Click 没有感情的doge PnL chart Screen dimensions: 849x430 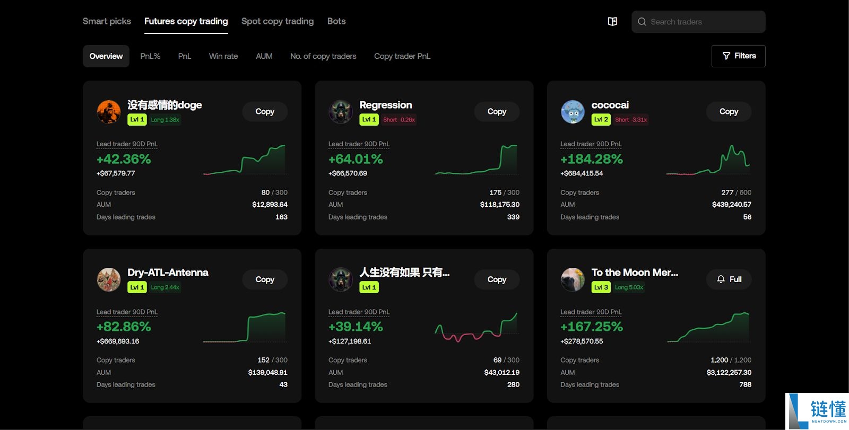click(x=245, y=159)
